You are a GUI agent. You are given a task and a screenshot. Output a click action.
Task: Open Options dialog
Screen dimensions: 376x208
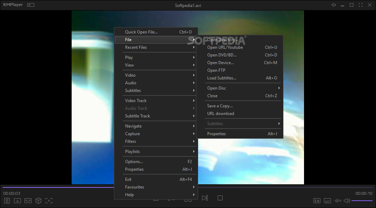(156, 162)
